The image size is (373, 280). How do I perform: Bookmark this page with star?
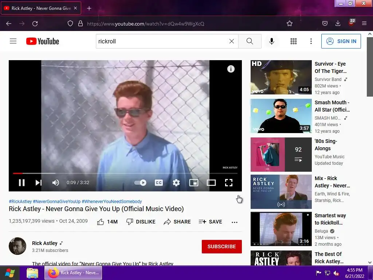[290, 23]
